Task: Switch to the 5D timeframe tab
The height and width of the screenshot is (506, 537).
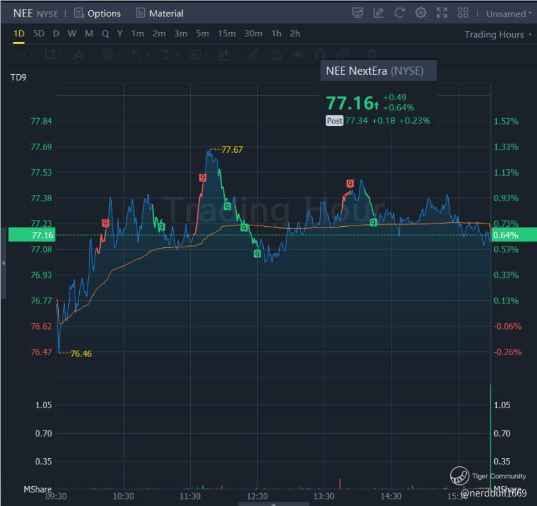Action: [x=39, y=33]
